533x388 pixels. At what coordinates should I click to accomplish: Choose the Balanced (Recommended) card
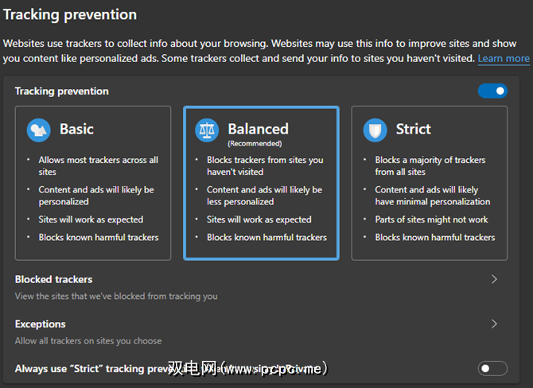tap(262, 183)
